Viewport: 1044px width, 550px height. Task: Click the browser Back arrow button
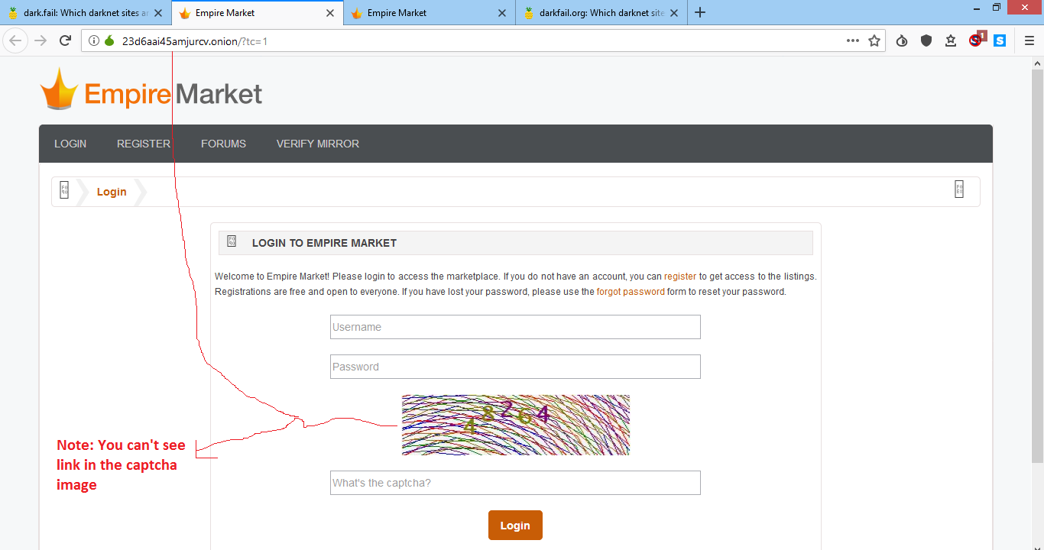pyautogui.click(x=15, y=40)
